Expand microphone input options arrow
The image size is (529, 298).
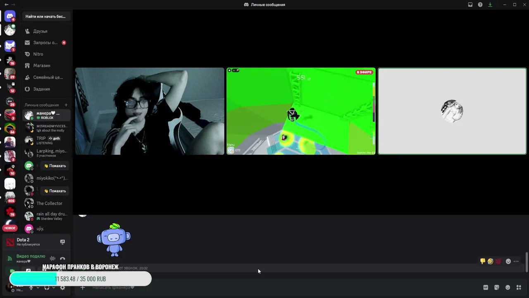[38, 288]
